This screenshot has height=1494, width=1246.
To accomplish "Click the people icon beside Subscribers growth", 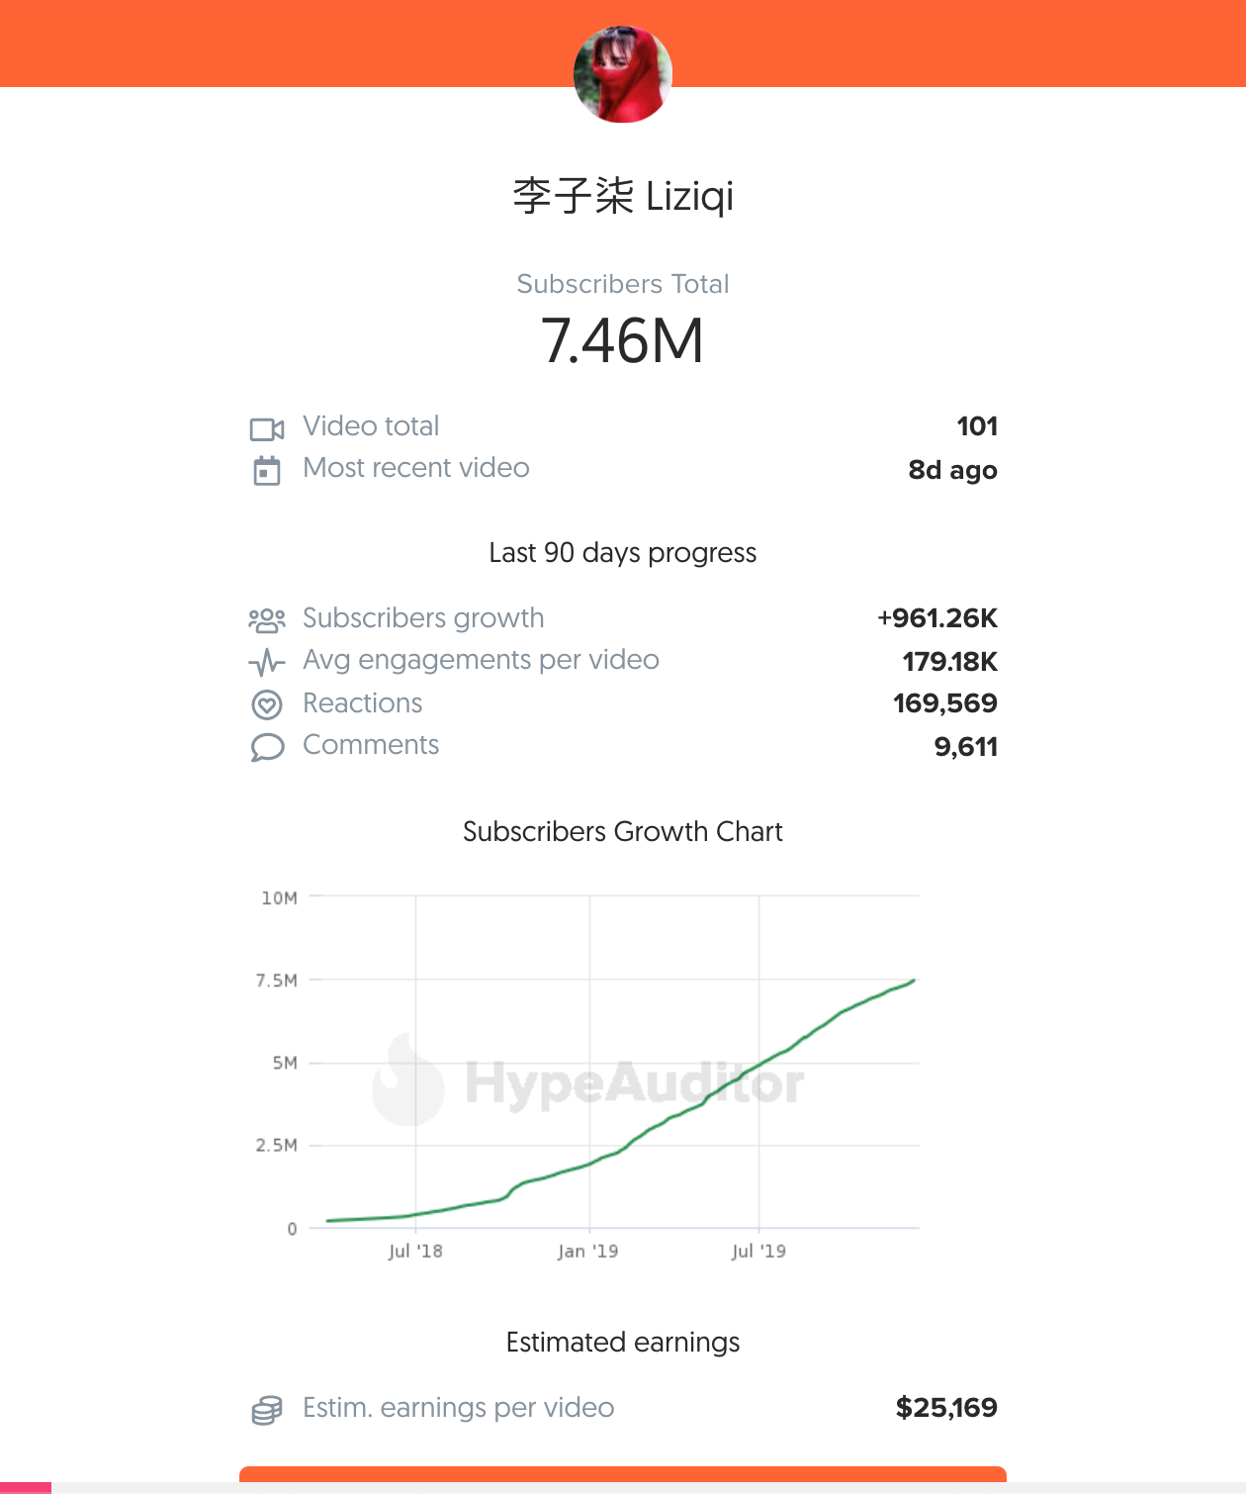I will pyautogui.click(x=267, y=620).
